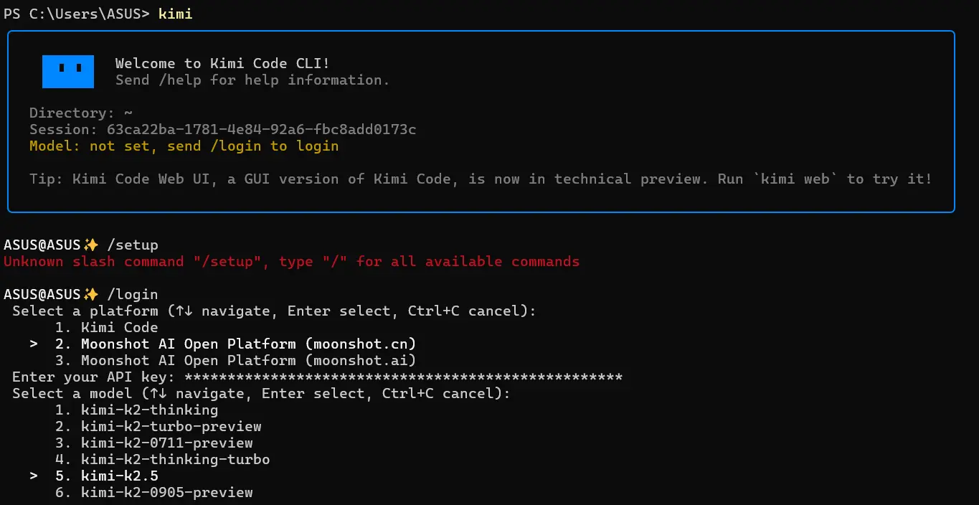The image size is (979, 505).
Task: Click the masked API key field
Action: (x=403, y=377)
